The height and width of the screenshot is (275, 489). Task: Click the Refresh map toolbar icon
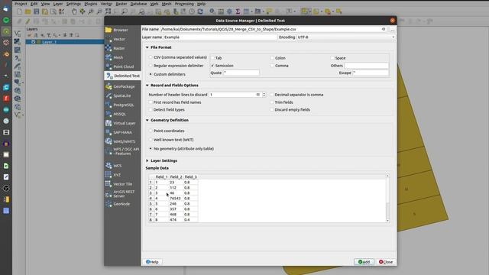click(x=200, y=11)
